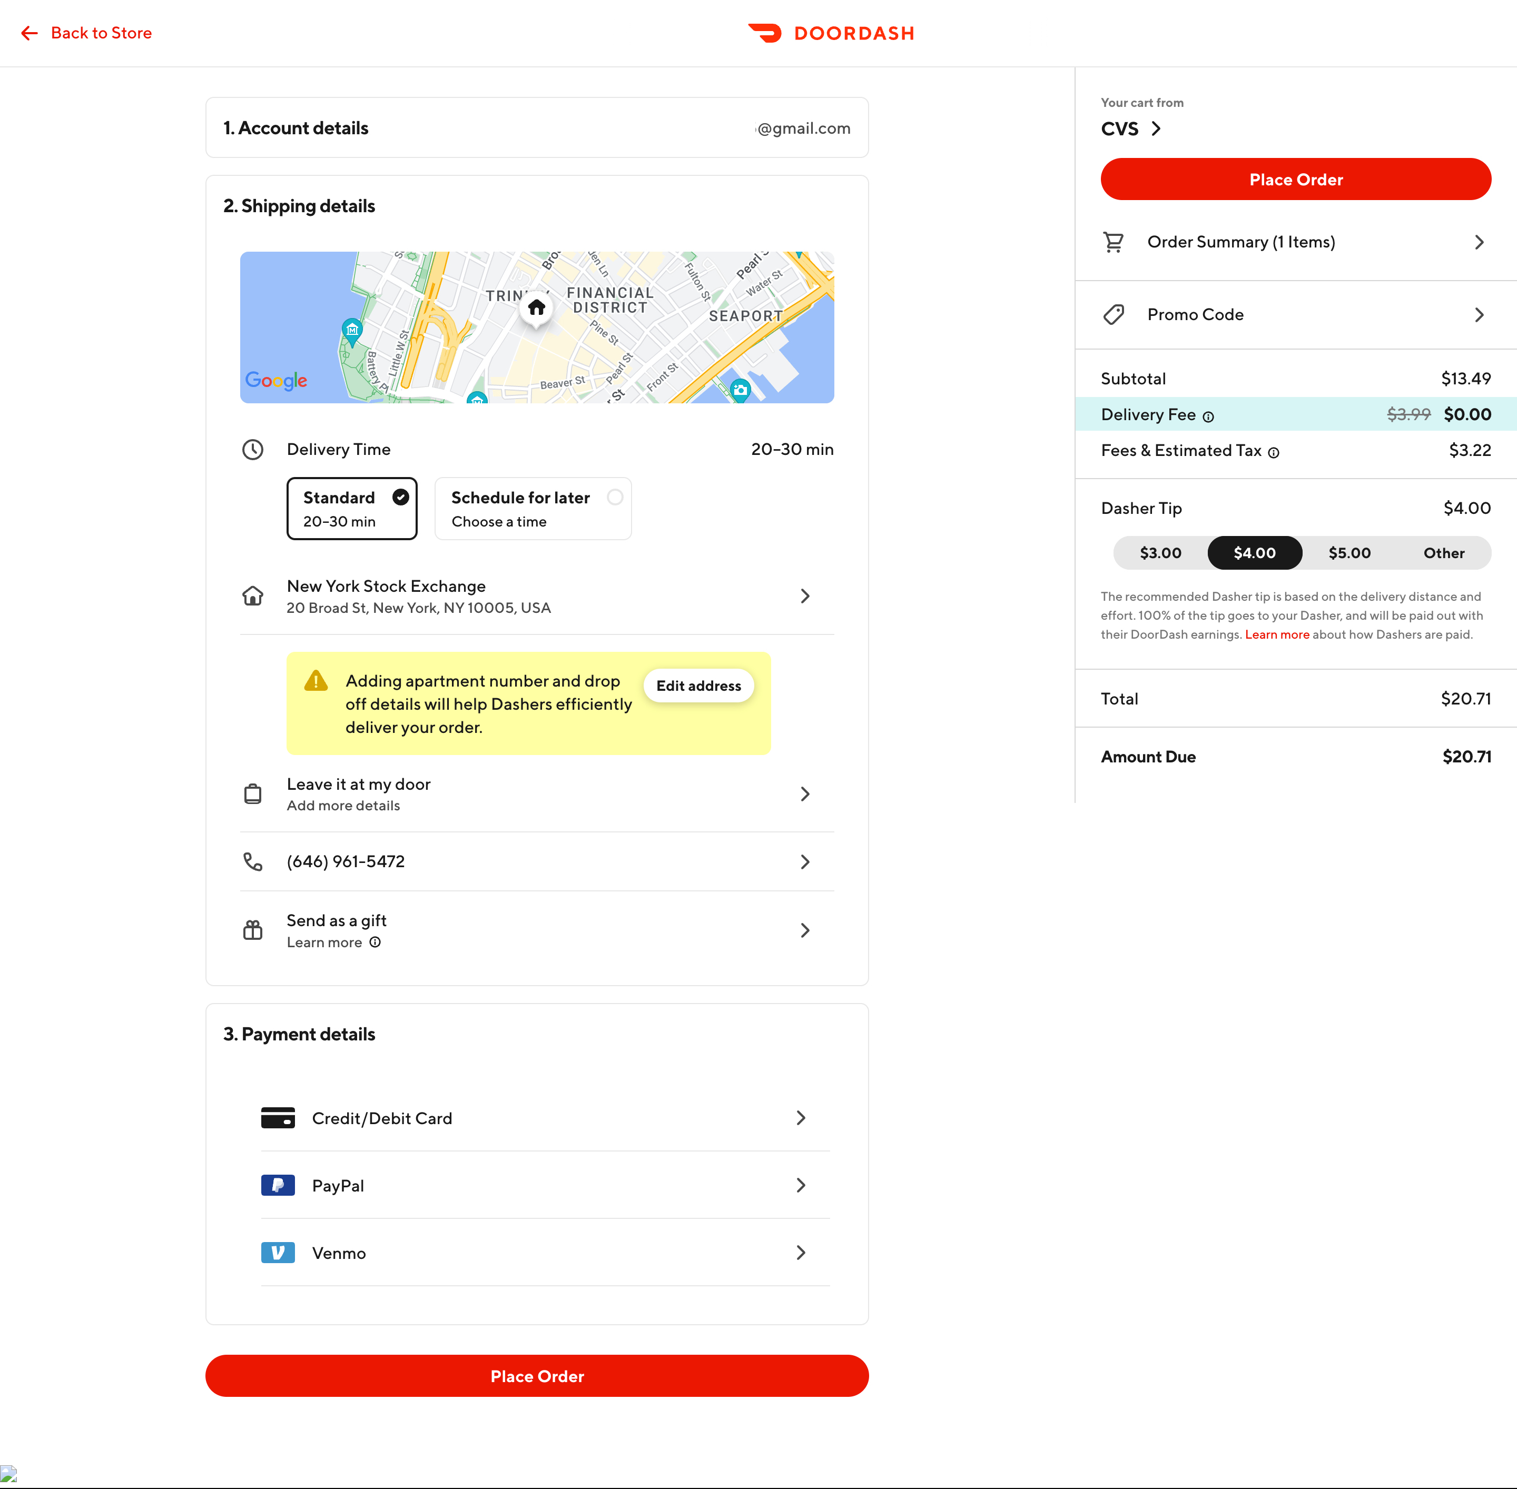Click the back arrow icon
This screenshot has height=1489, width=1517.
tap(29, 33)
